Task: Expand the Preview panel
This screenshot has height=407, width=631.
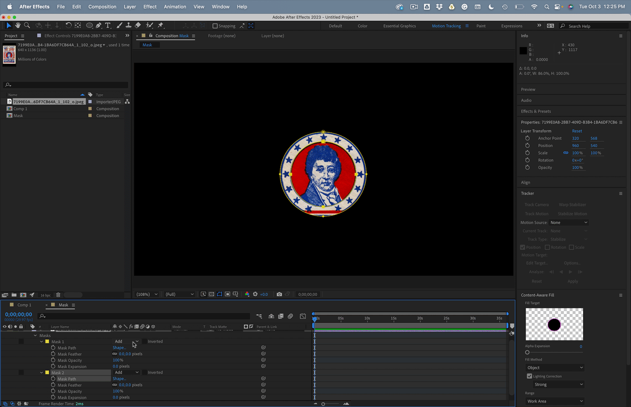Action: [528, 89]
